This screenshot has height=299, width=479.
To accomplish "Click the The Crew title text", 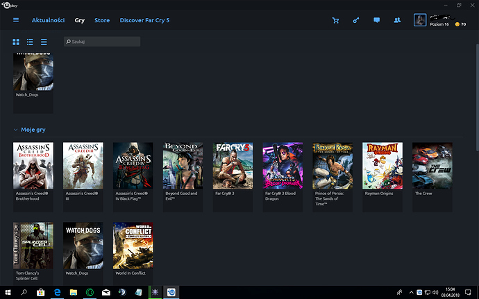I will tap(423, 194).
